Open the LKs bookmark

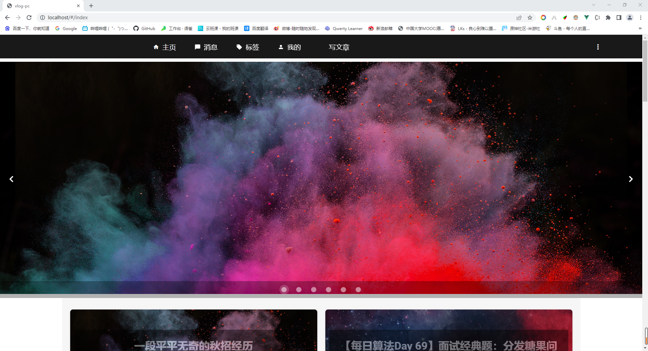click(x=473, y=28)
